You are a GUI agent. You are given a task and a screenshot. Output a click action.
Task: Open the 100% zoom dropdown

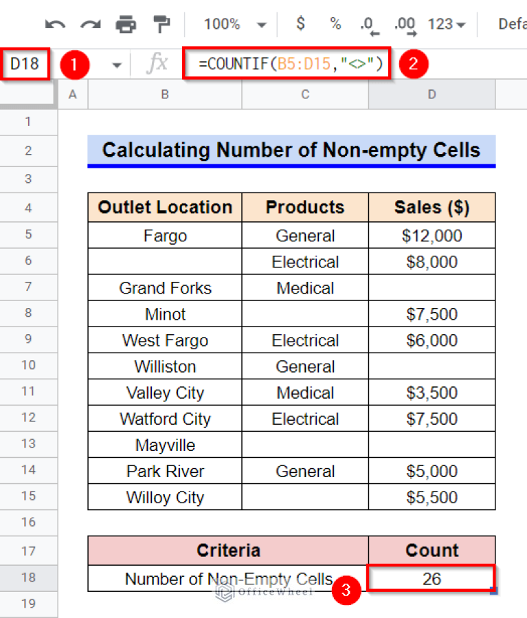pos(235,24)
